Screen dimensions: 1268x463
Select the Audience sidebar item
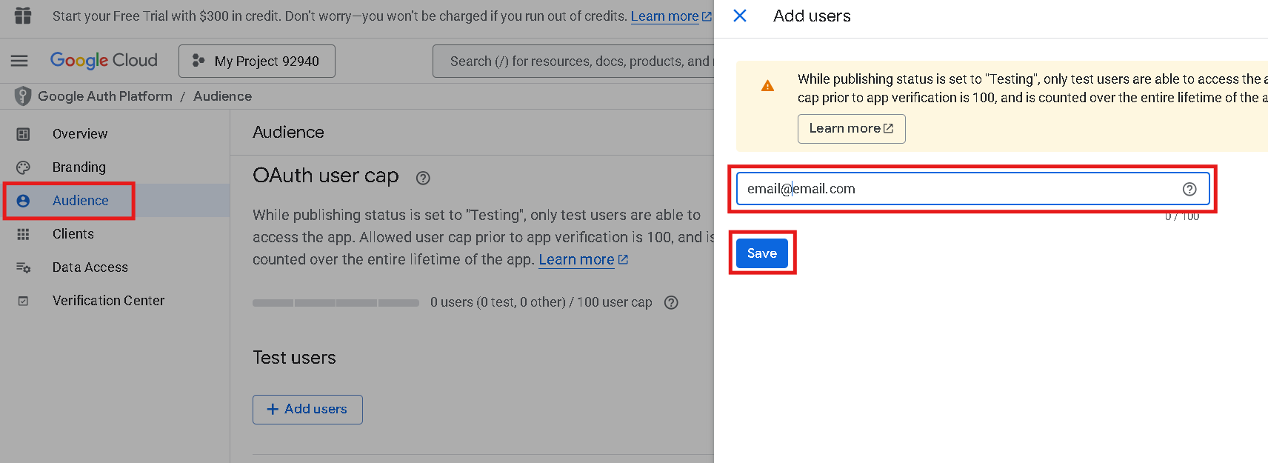tap(80, 201)
